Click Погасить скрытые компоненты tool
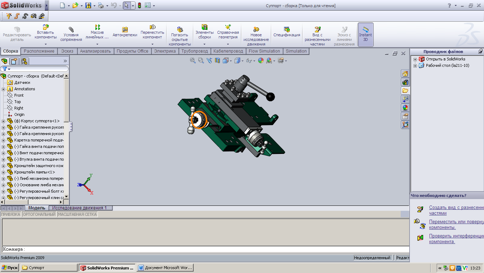This screenshot has width=484, height=273. coord(180,36)
